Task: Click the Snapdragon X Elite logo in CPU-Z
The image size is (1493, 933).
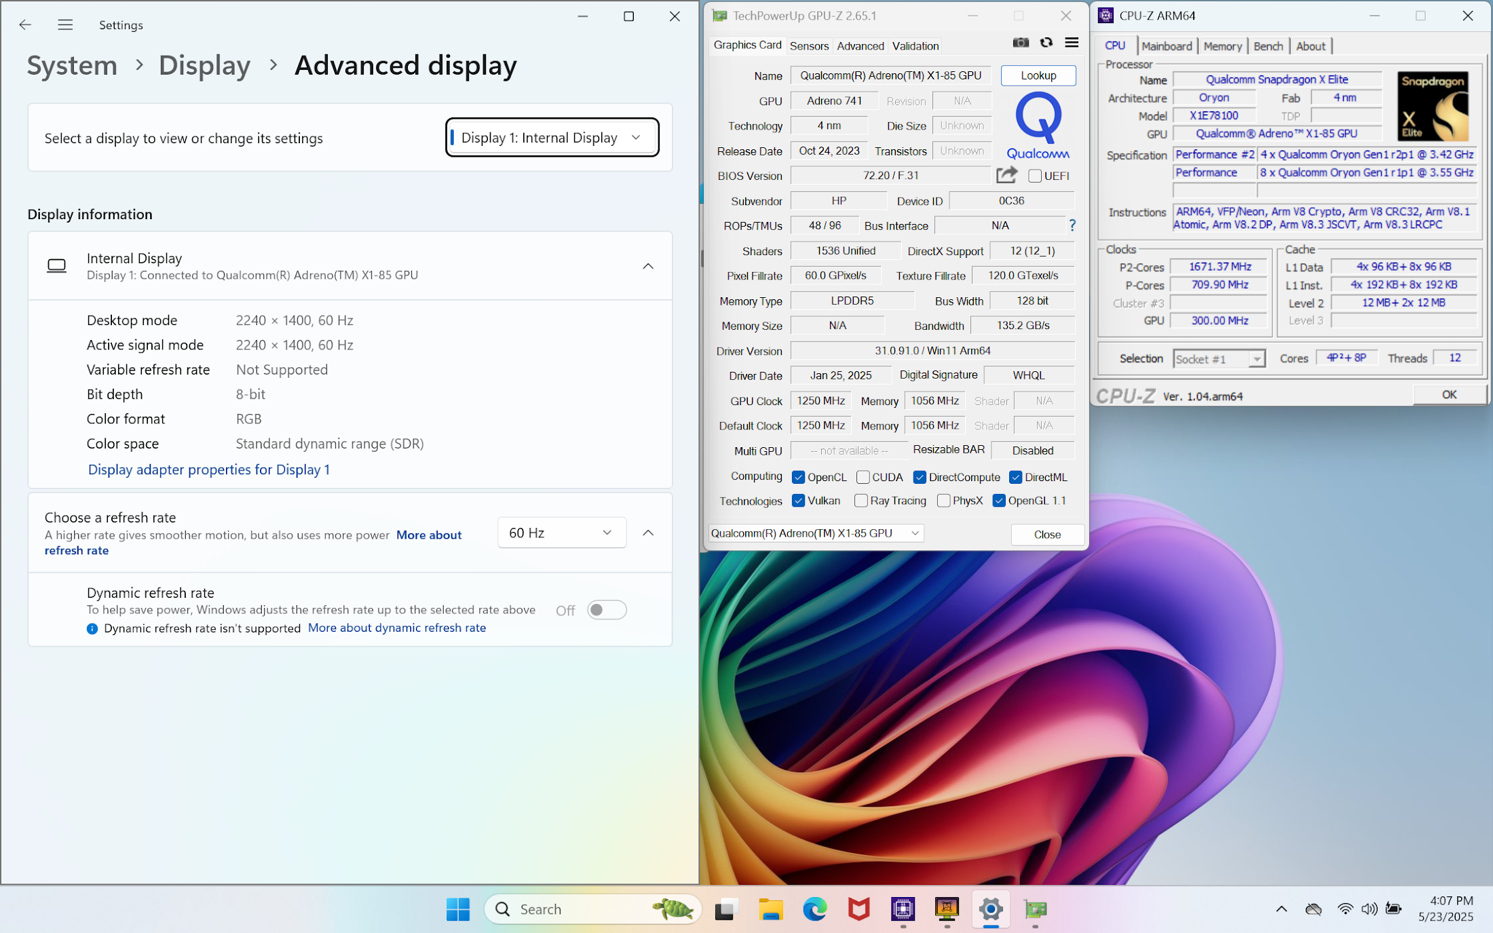Action: [x=1433, y=106]
